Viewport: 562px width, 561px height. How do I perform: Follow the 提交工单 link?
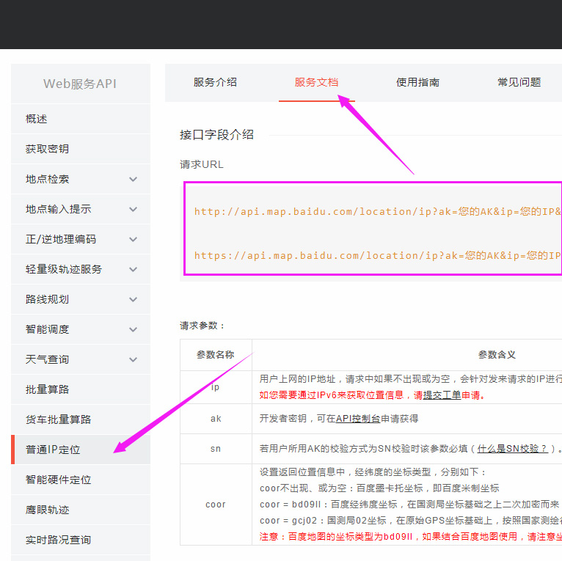[x=442, y=395]
